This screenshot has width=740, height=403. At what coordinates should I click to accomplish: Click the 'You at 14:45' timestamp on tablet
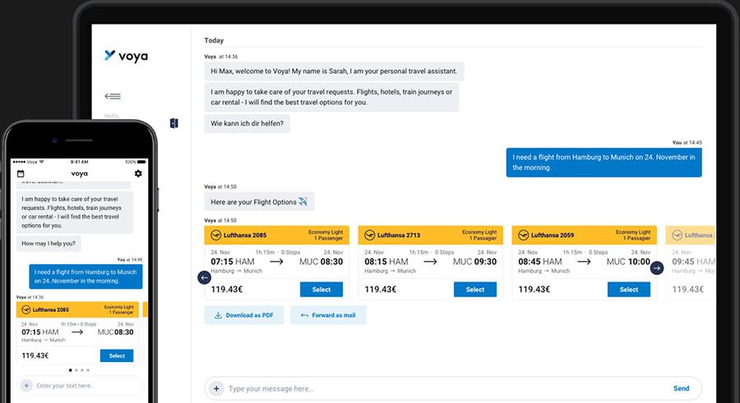click(687, 142)
